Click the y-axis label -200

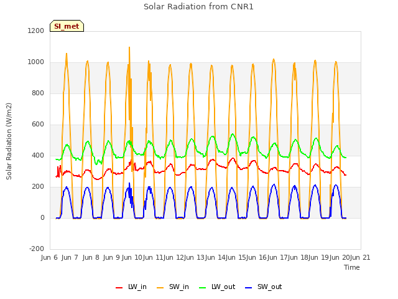click(x=37, y=249)
